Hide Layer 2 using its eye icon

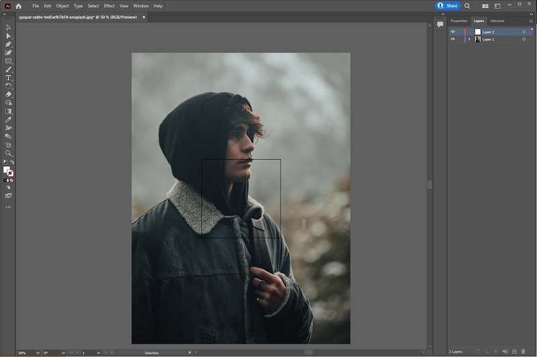(x=452, y=32)
